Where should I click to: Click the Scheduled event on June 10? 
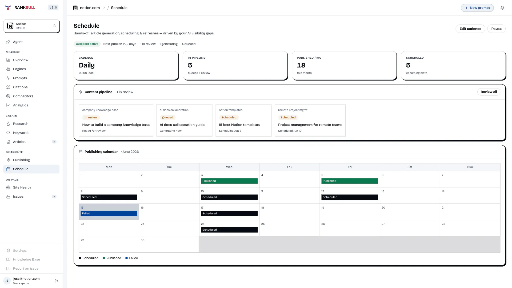229,197
